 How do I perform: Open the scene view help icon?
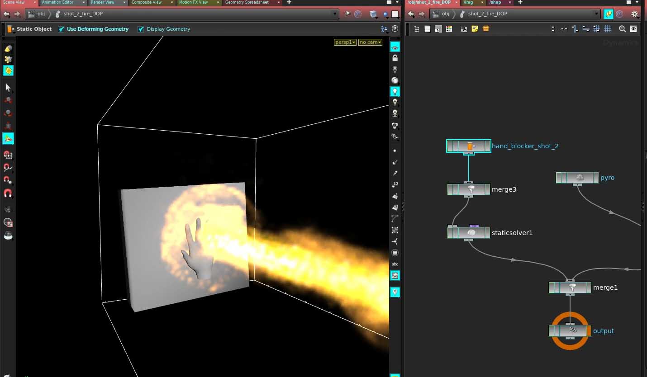pyautogui.click(x=395, y=29)
